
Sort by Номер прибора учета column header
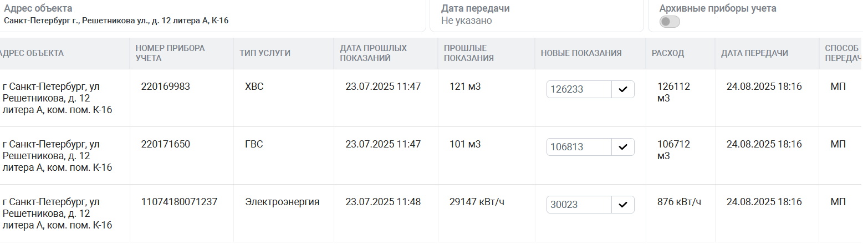[170, 53]
